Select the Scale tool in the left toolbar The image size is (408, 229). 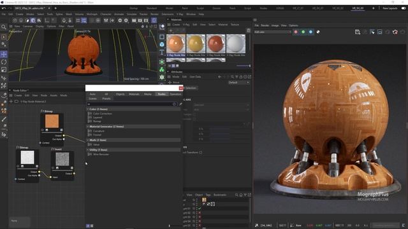[4, 69]
